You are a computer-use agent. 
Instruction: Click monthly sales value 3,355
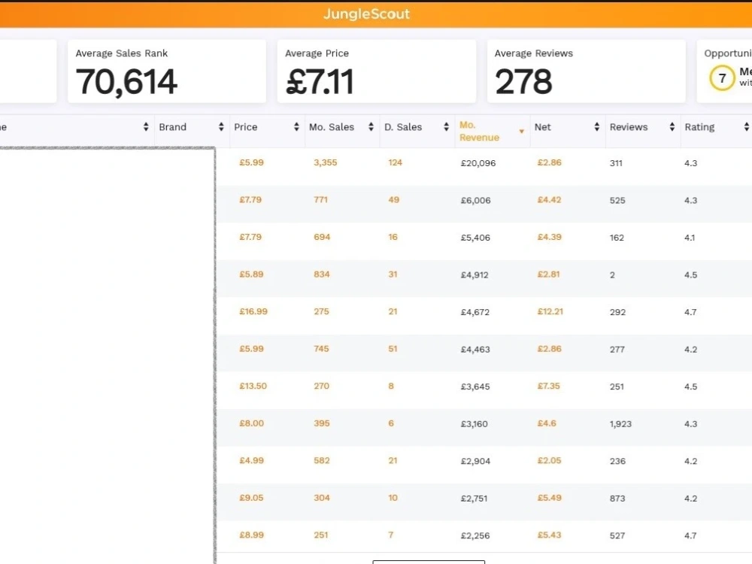tap(325, 162)
